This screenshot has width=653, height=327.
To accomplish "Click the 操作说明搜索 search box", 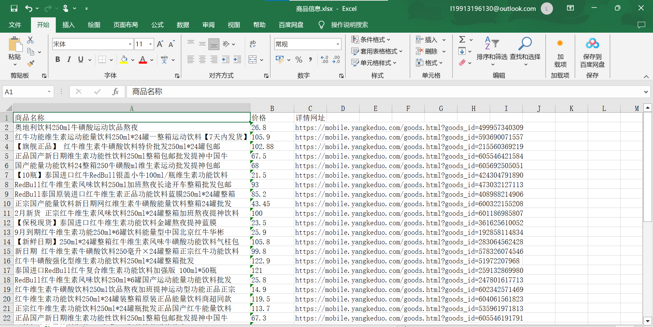I will [349, 25].
